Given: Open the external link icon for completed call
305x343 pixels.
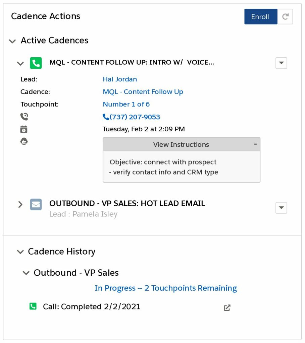Looking at the screenshot, I should coord(227,307).
